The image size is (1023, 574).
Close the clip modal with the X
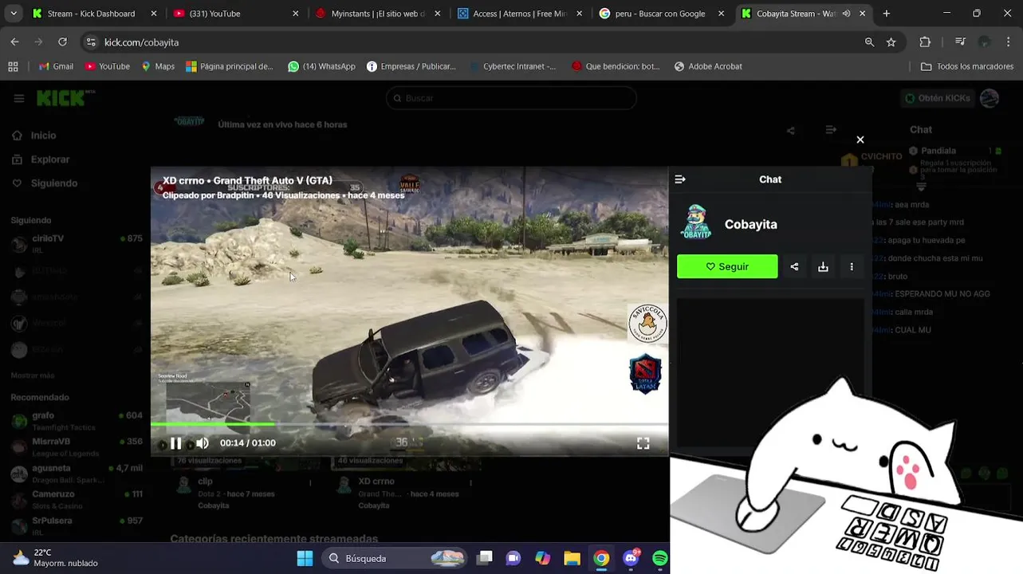tap(860, 140)
